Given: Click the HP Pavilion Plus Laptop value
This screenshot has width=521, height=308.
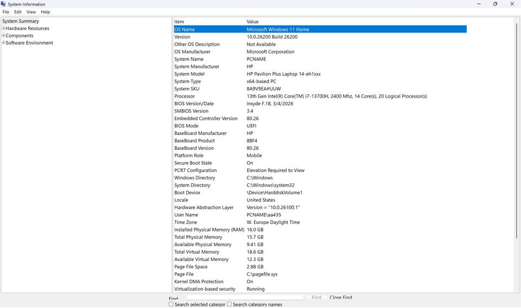Looking at the screenshot, I should point(283,74).
